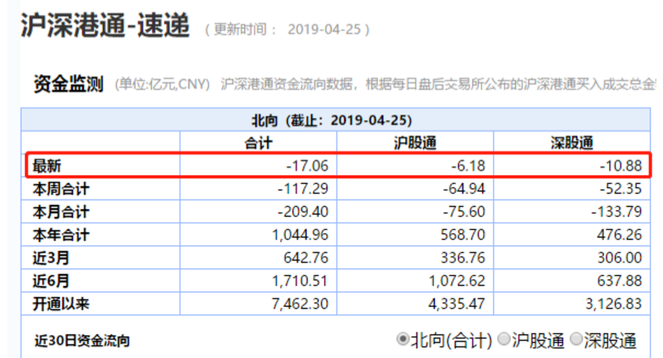Click the 沪股通 table column header

point(414,142)
